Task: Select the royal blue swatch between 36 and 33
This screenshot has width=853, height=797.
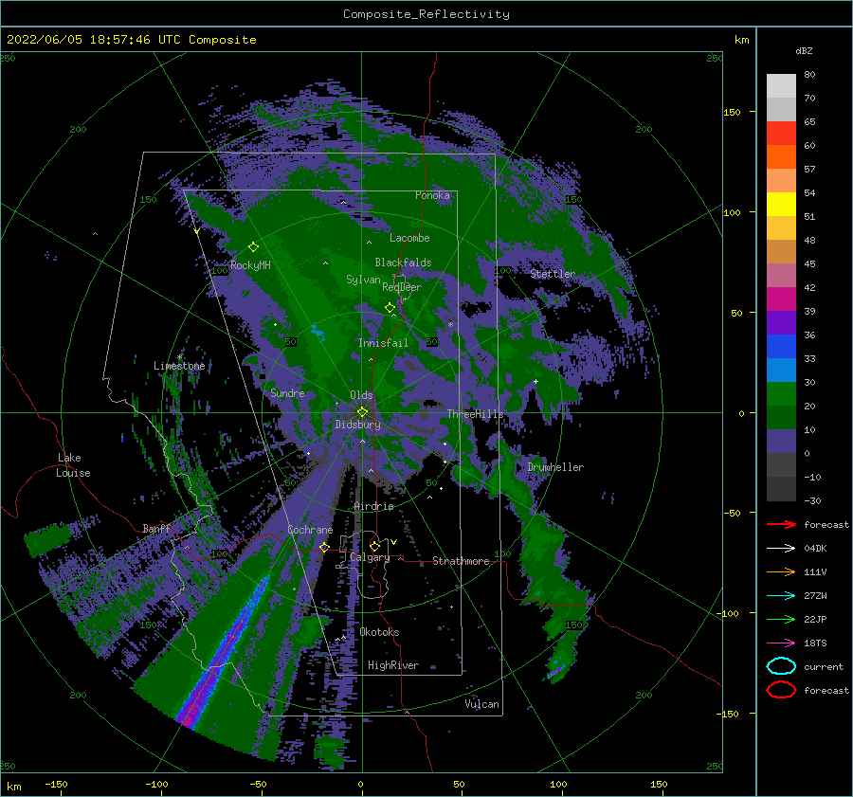Action: click(x=781, y=347)
